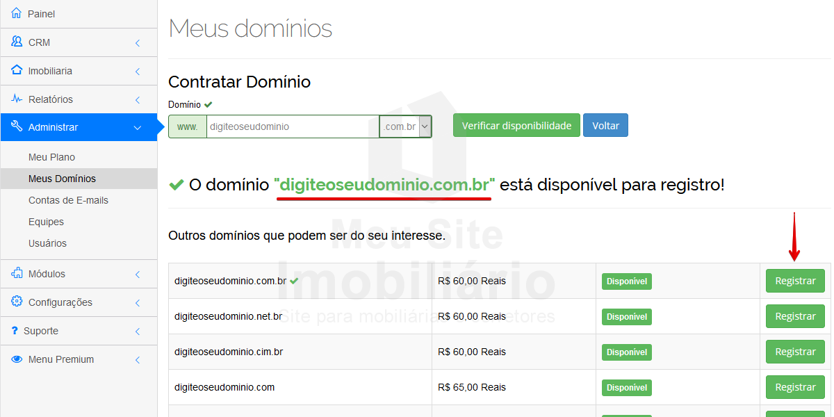Collapse the Administrar menu chevron
Screen dimensions: 834x417
point(138,128)
